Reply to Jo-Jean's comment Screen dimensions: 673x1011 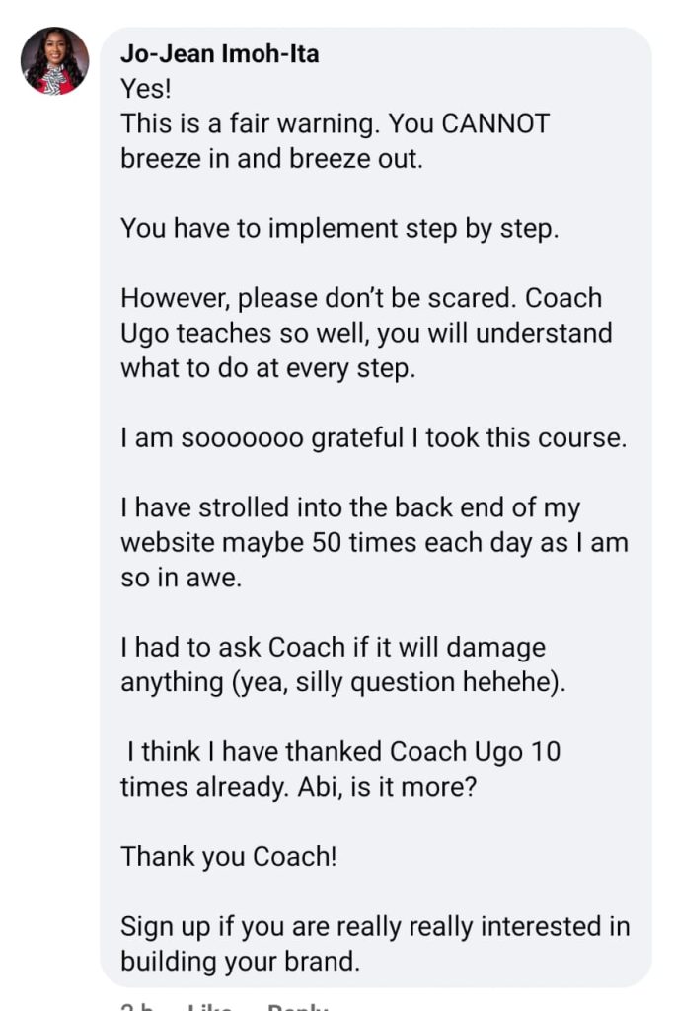[298, 1006]
